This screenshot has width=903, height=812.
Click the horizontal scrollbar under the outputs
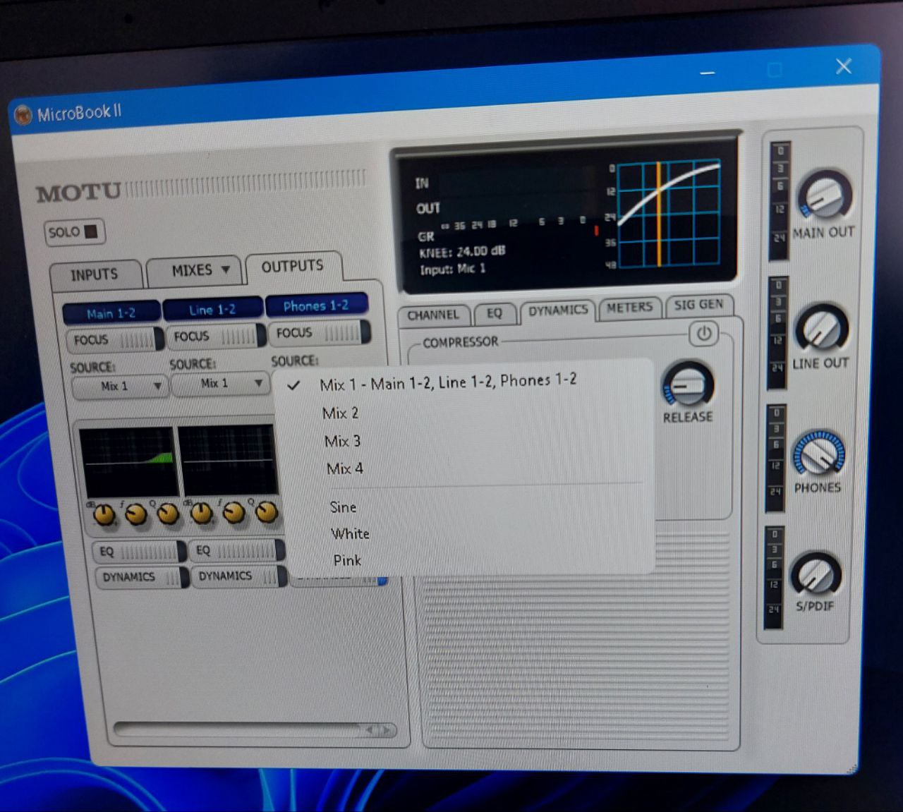pyautogui.click(x=255, y=729)
